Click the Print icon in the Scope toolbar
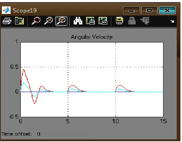 pos(7,21)
